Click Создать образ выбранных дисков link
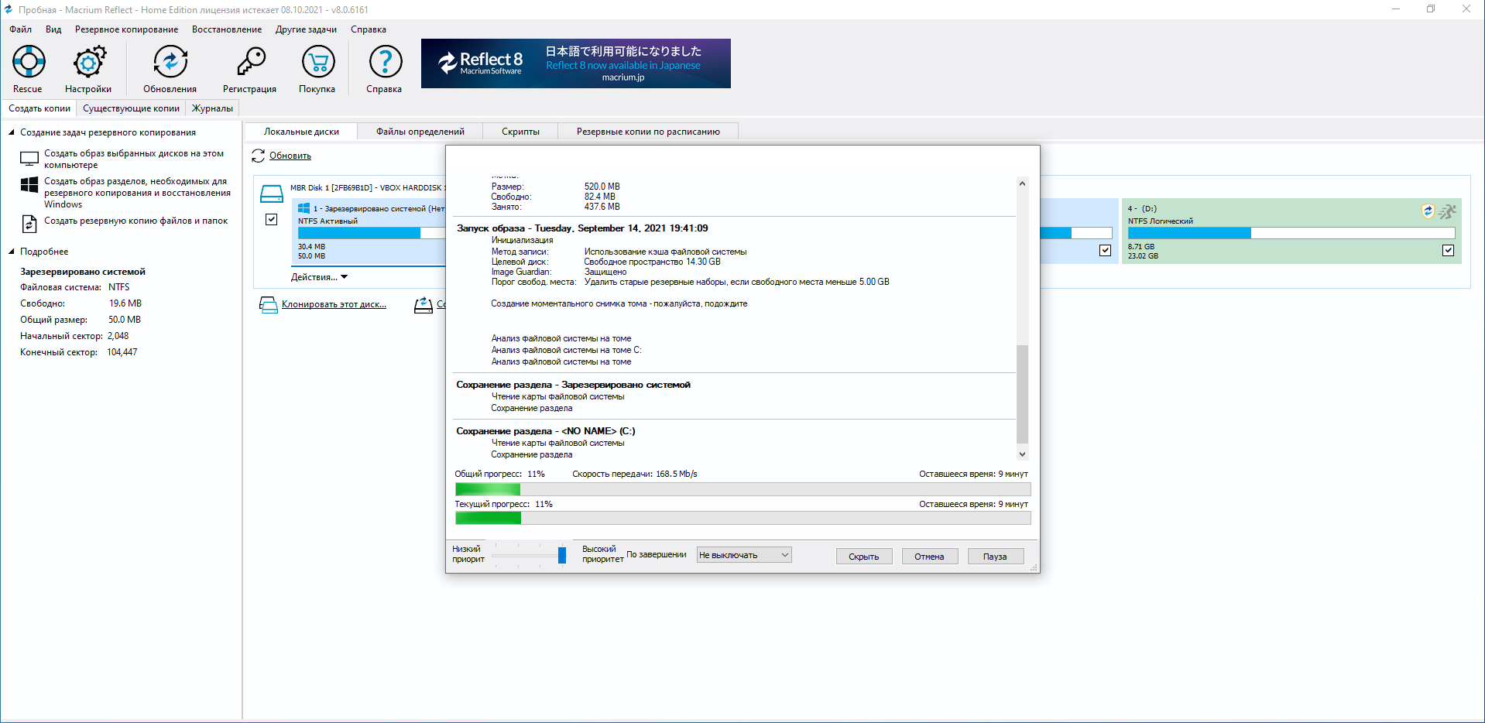Screen dimensions: 1485x723 134,159
